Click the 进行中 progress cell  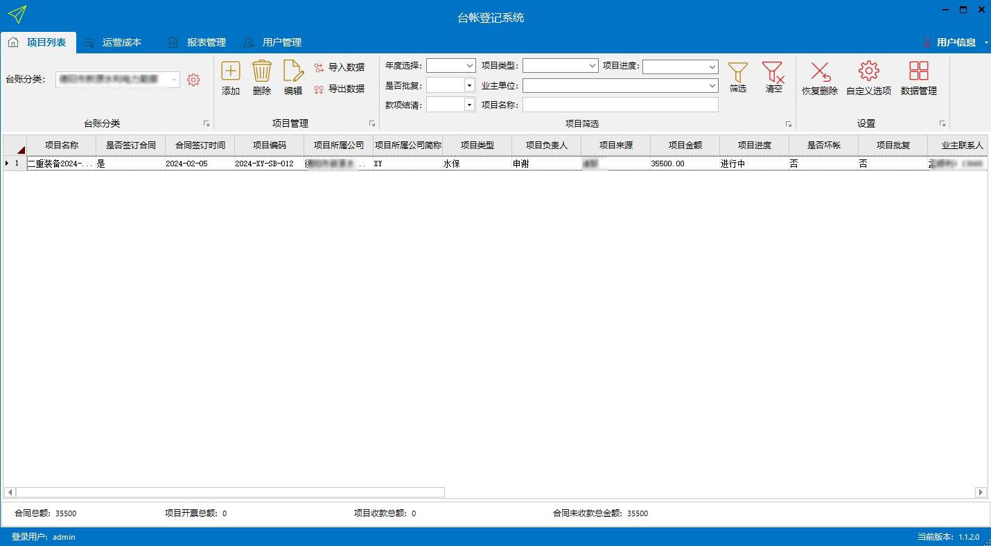(x=755, y=164)
